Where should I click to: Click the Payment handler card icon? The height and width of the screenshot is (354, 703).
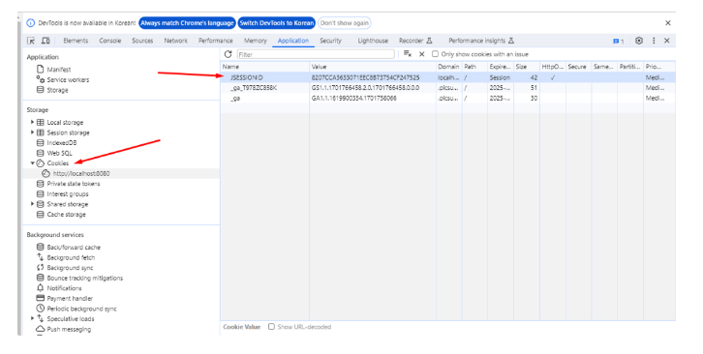point(41,299)
